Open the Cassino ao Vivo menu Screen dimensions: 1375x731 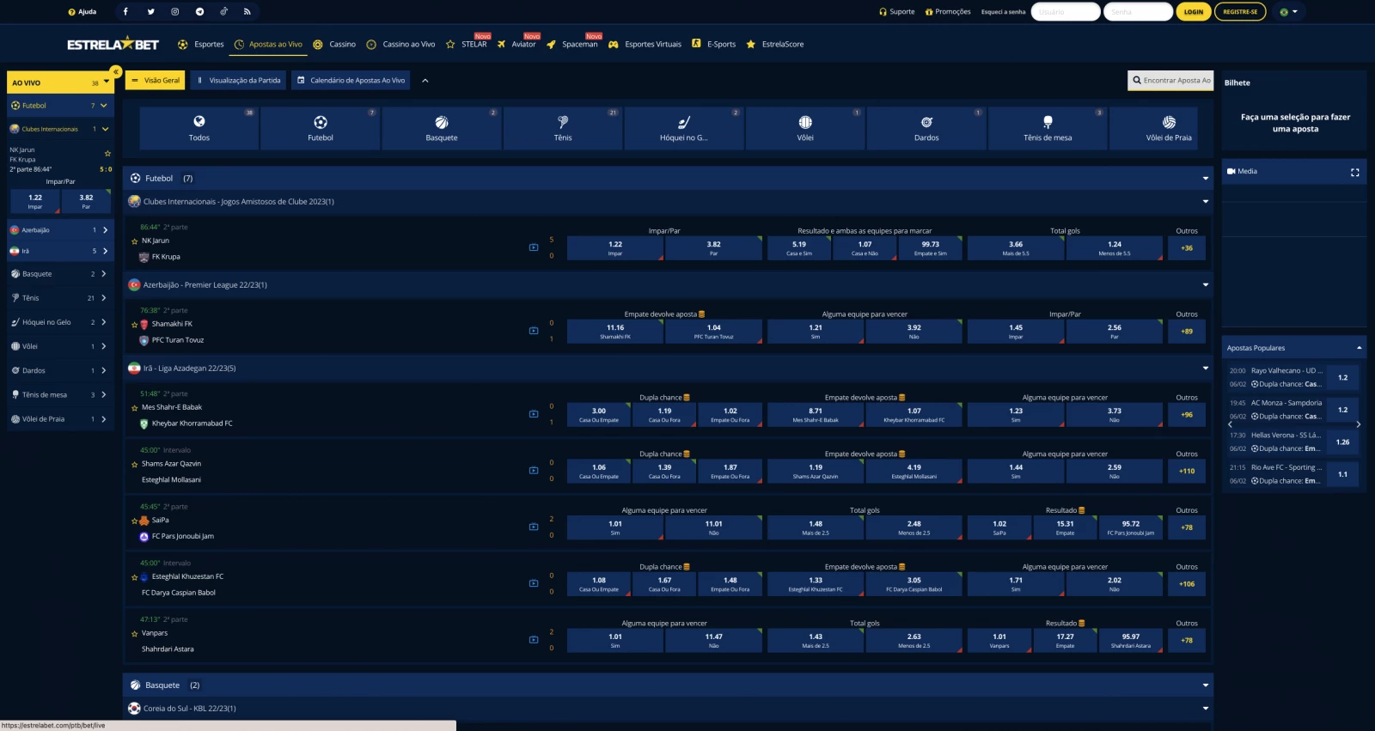400,44
